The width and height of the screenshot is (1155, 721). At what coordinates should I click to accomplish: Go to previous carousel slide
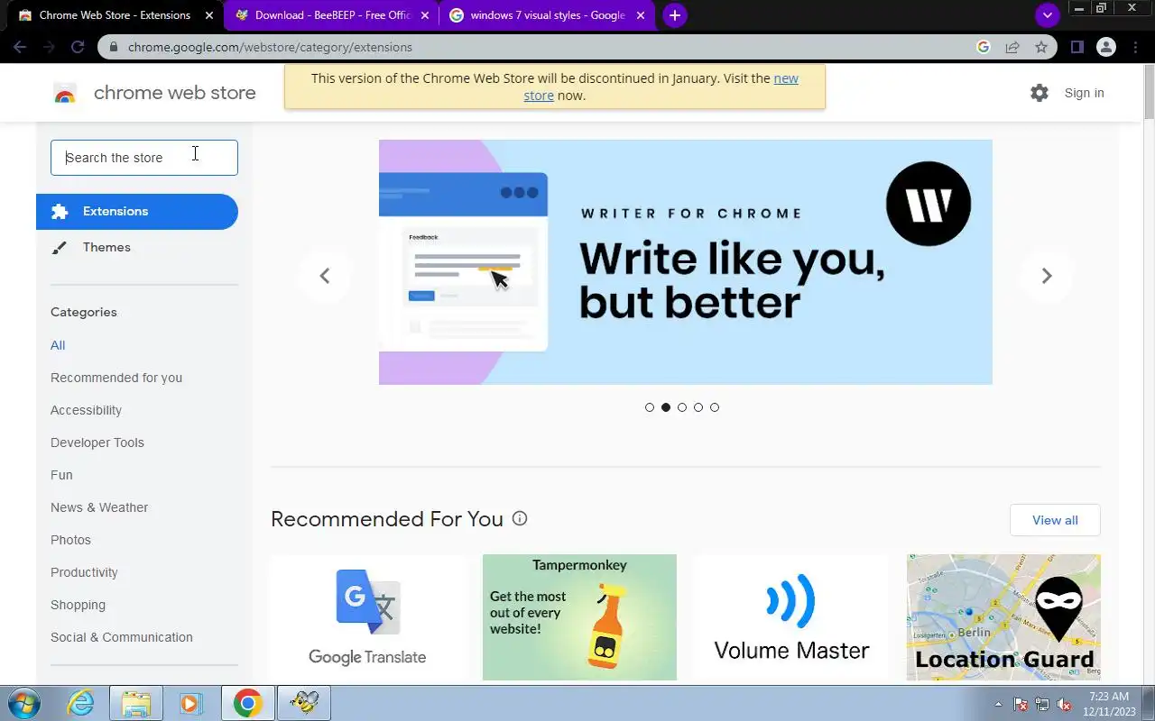tap(325, 276)
